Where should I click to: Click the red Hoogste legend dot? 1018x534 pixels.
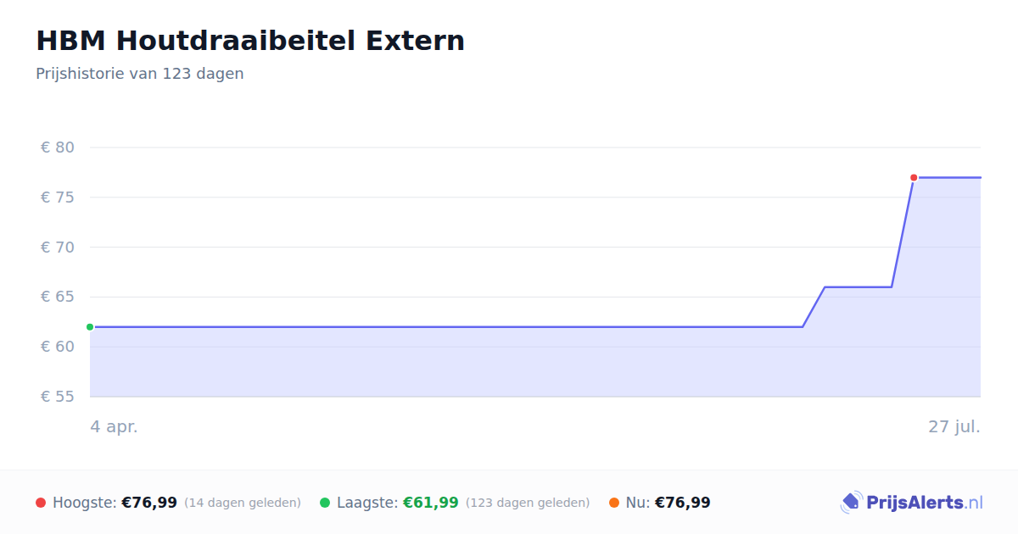click(x=41, y=503)
